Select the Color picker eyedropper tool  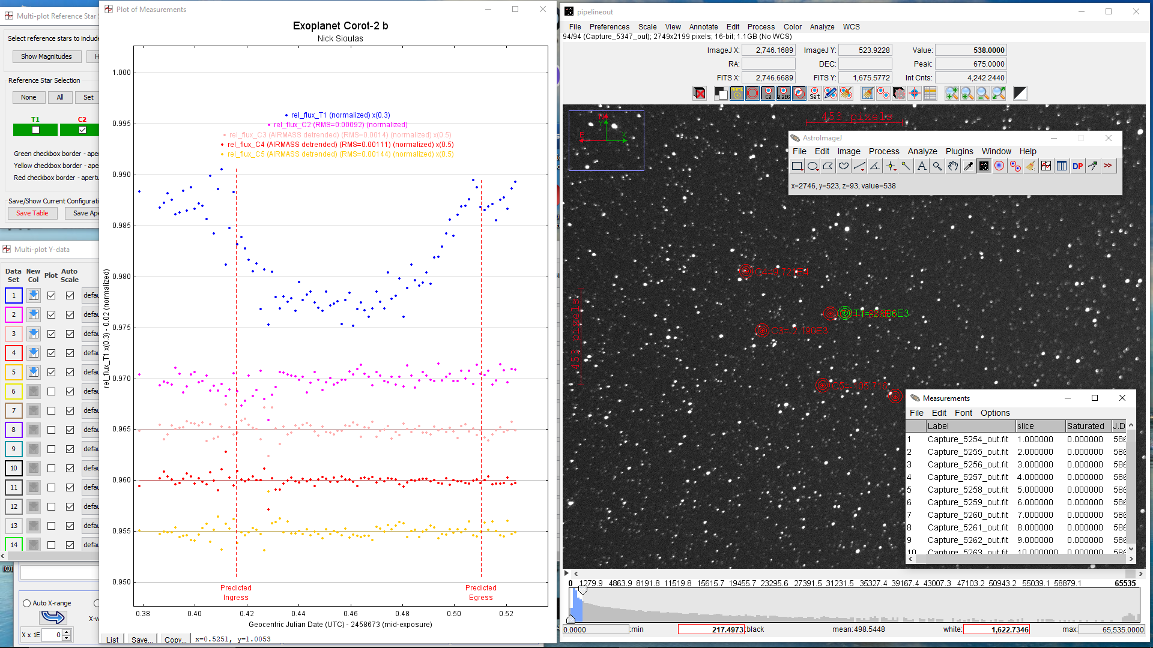[x=969, y=166]
